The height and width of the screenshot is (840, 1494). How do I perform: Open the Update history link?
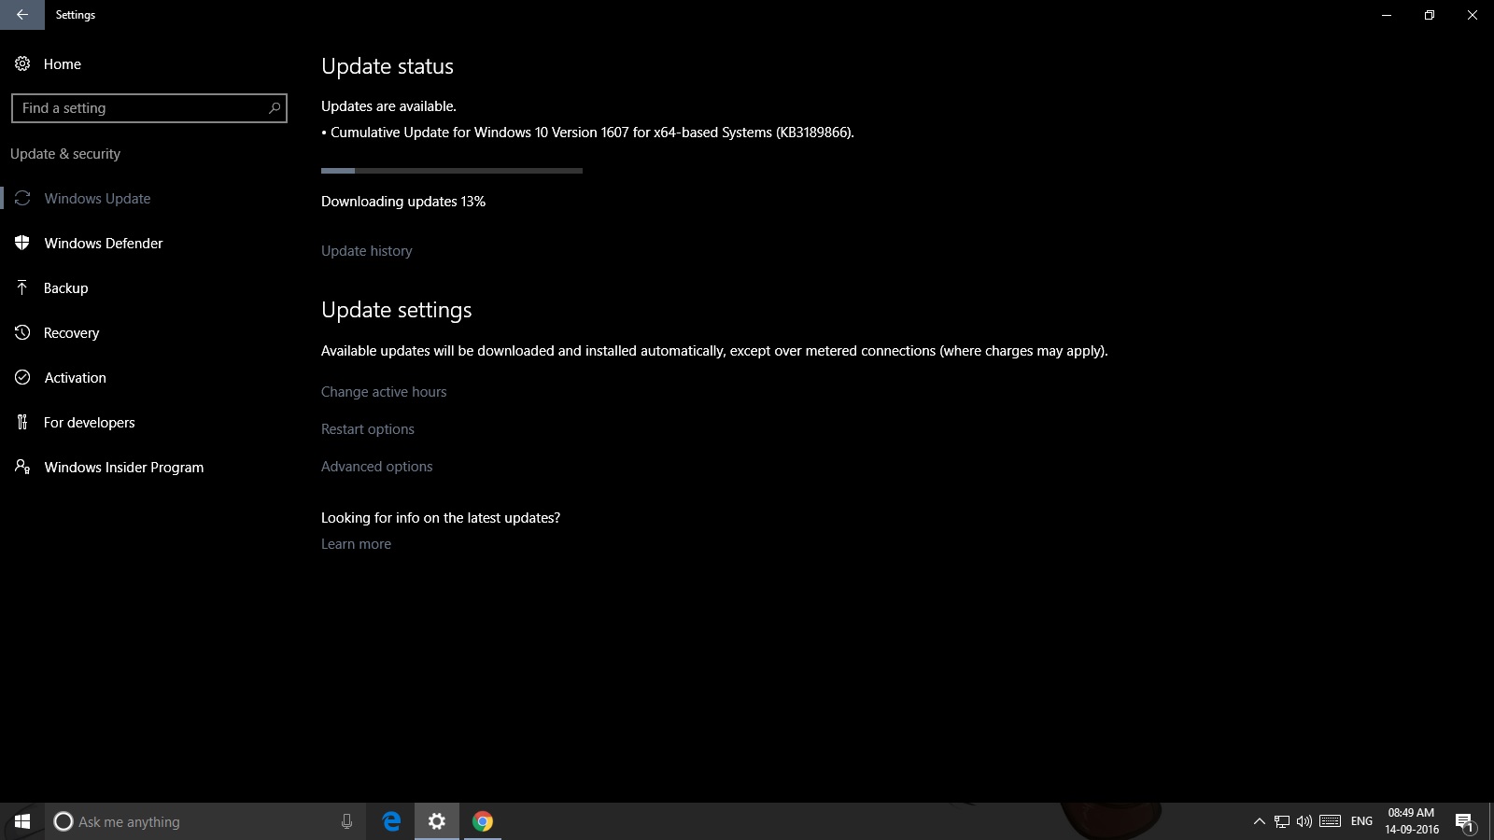(x=366, y=250)
